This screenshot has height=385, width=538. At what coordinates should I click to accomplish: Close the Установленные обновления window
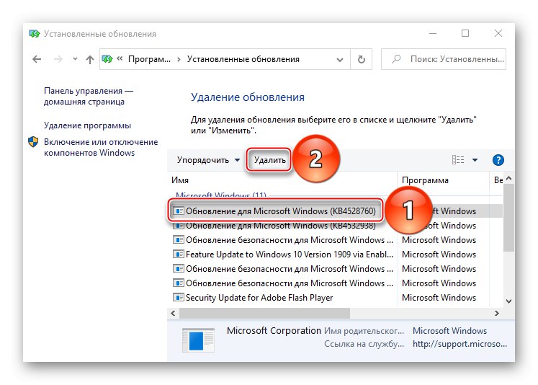[498, 33]
